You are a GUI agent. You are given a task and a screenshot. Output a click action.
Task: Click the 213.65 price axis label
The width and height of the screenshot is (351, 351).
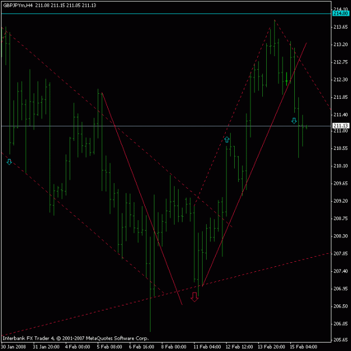340,27
